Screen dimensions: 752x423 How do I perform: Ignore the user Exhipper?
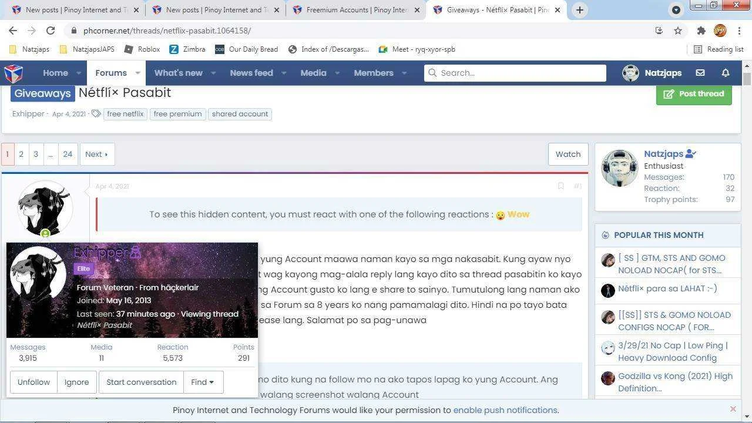(76, 382)
